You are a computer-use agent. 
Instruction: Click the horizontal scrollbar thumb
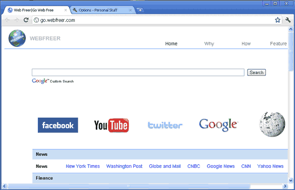pyautogui.click(x=129, y=186)
